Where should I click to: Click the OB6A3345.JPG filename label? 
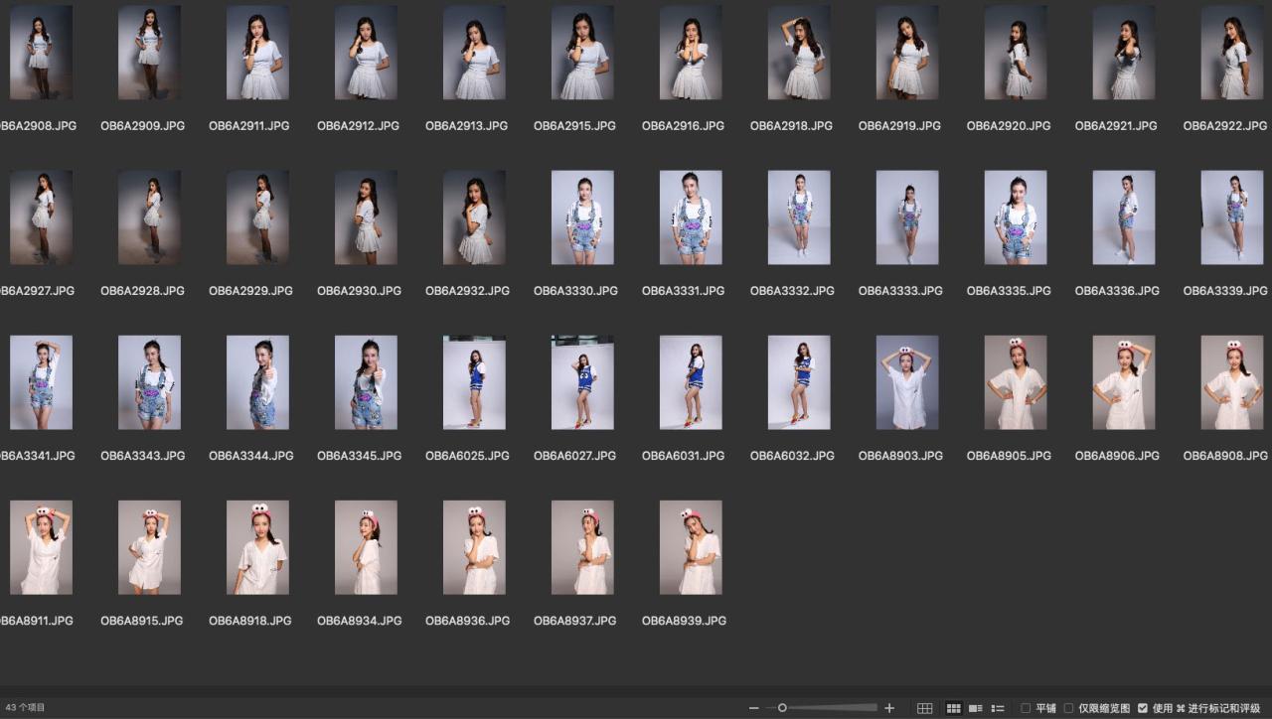click(359, 456)
